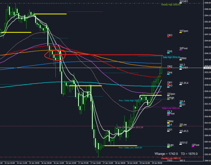Click the 15 Jan 11:00 time label

(x=22, y=163)
